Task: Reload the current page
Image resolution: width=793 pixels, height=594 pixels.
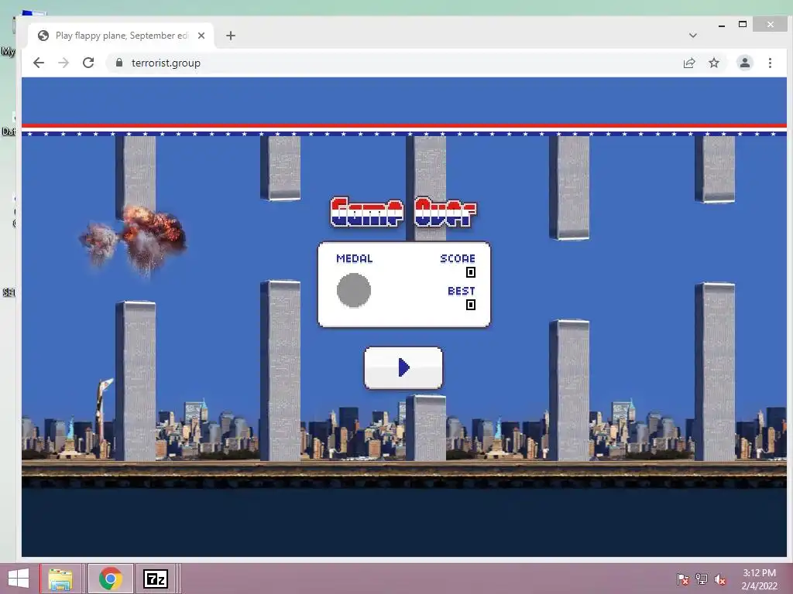Action: pyautogui.click(x=88, y=63)
